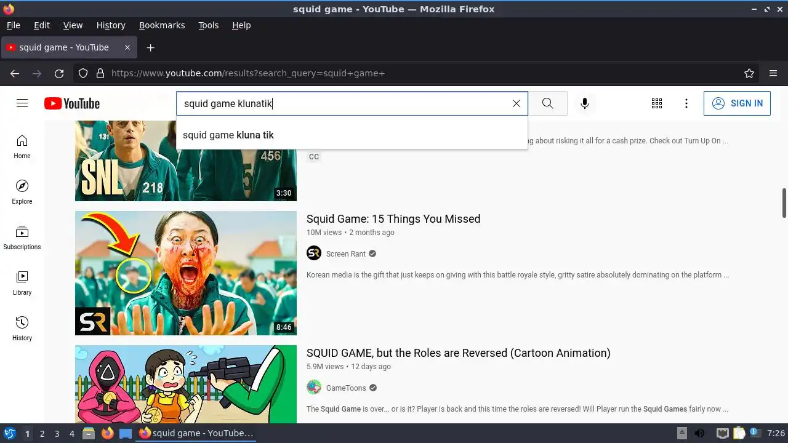Open Subscriptions in the YouTube sidebar
Image resolution: width=788 pixels, height=443 pixels.
click(22, 238)
